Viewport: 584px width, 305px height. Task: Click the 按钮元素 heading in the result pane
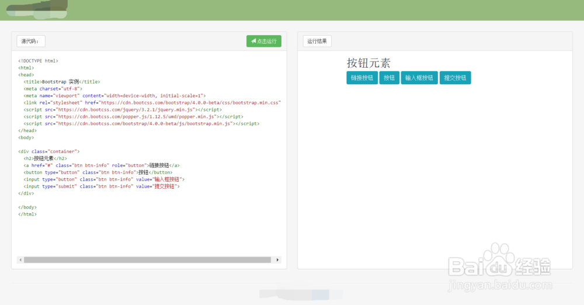pyautogui.click(x=369, y=63)
